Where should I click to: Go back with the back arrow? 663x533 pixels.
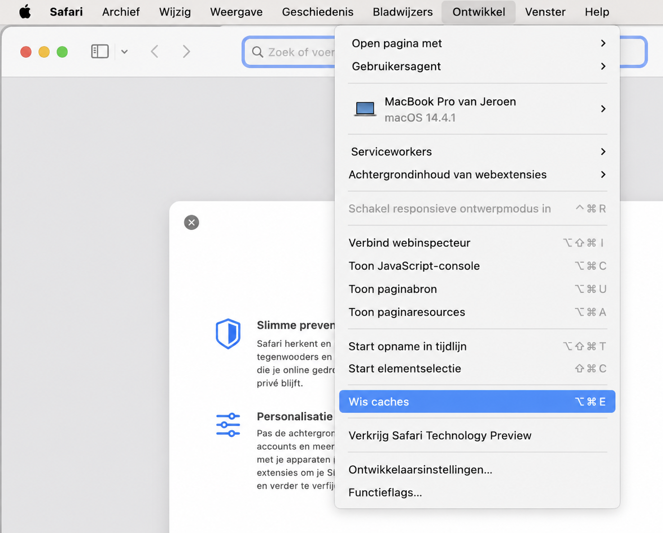(x=155, y=51)
